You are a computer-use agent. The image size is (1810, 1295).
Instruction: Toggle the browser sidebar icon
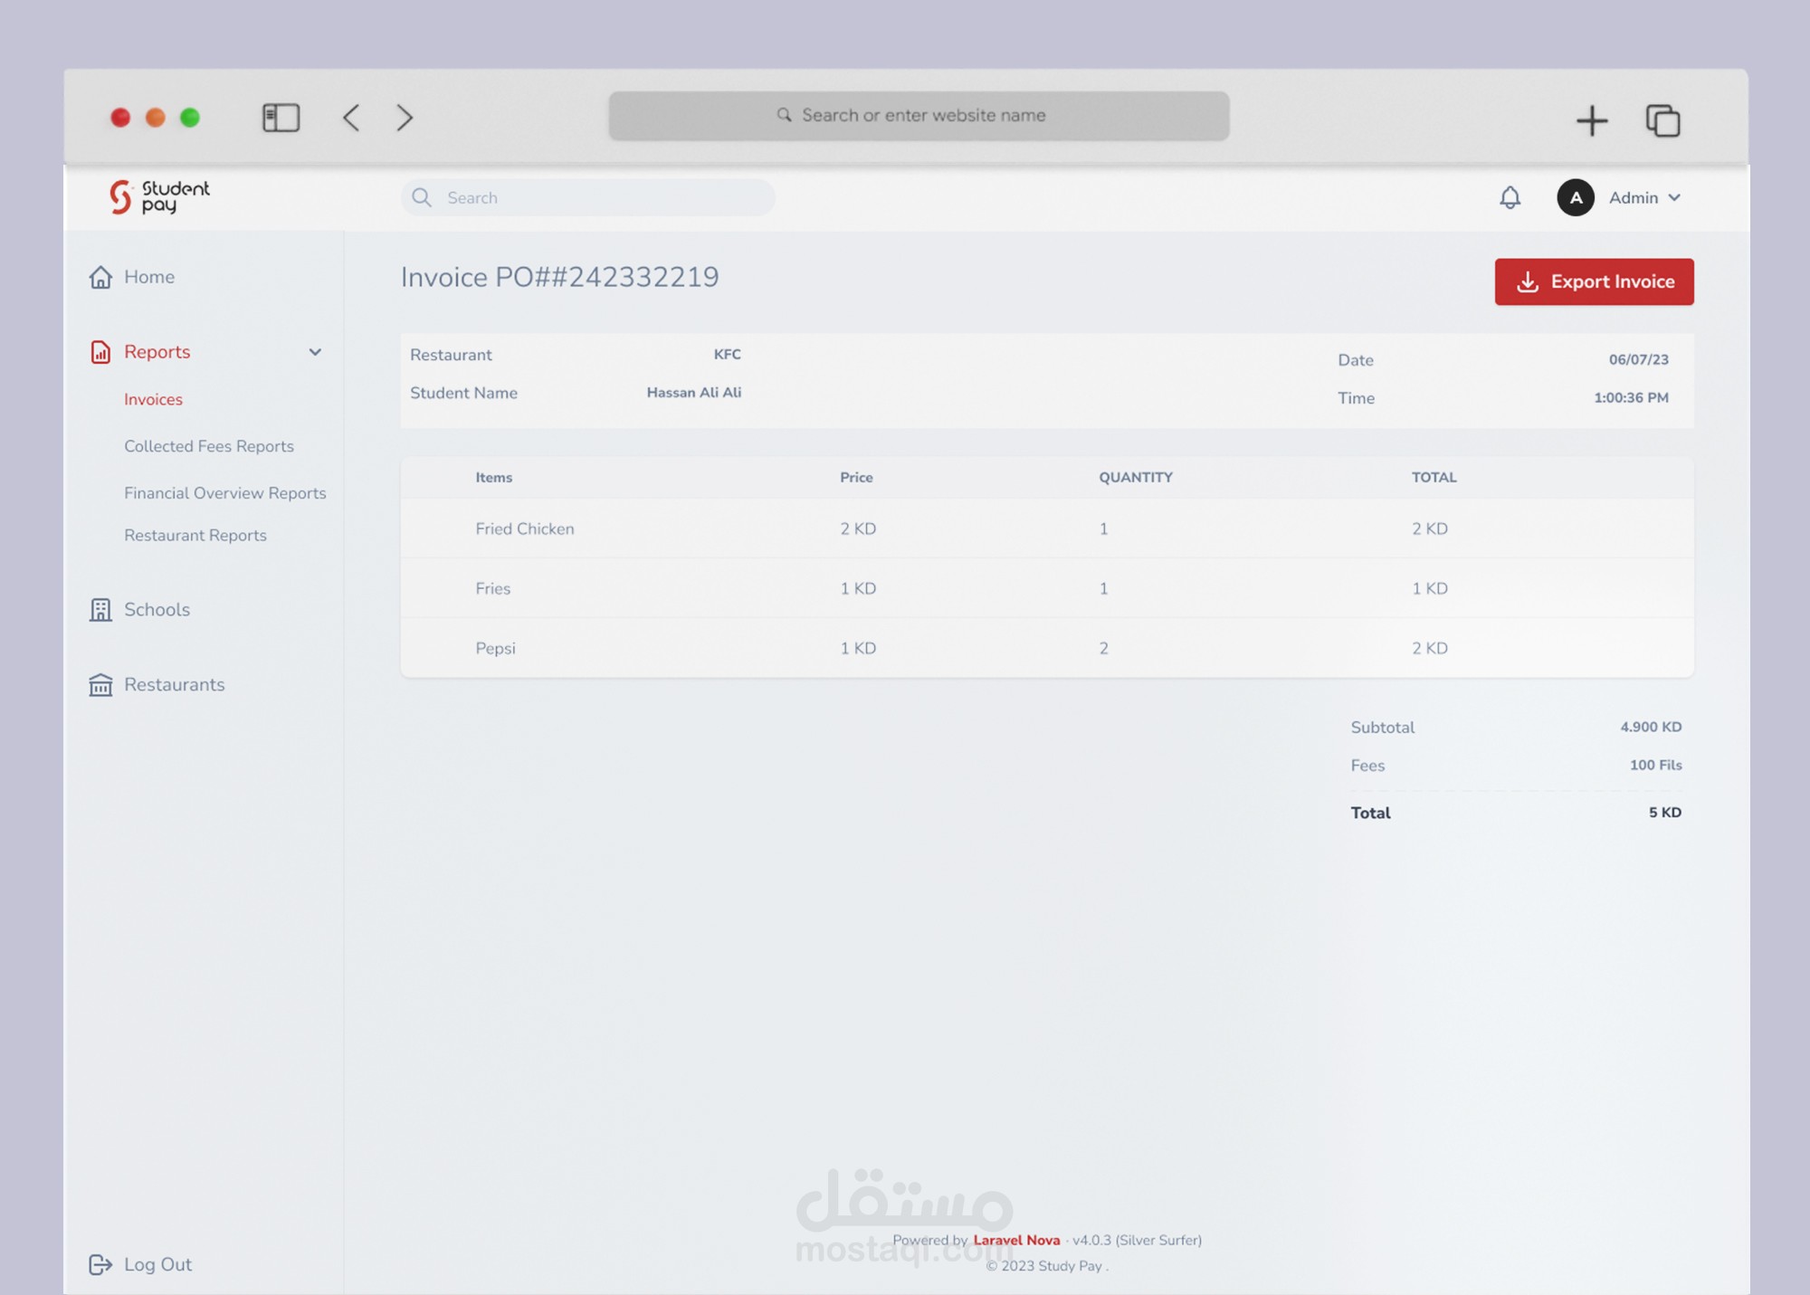[x=281, y=118]
